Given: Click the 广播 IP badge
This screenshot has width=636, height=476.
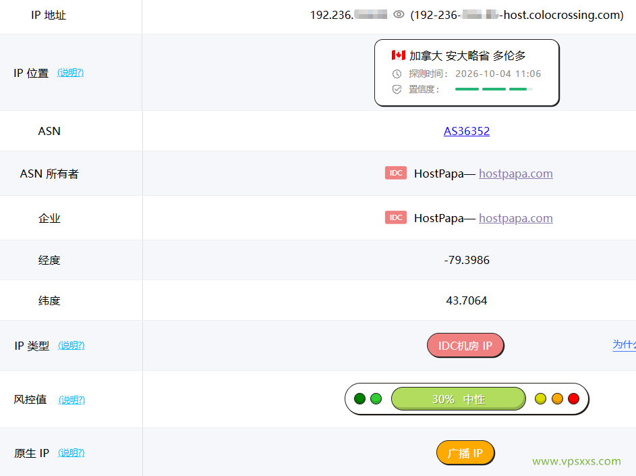Looking at the screenshot, I should point(465,453).
